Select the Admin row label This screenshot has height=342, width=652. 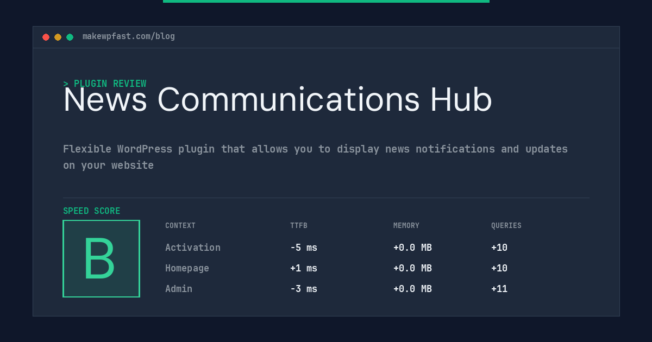tap(179, 289)
